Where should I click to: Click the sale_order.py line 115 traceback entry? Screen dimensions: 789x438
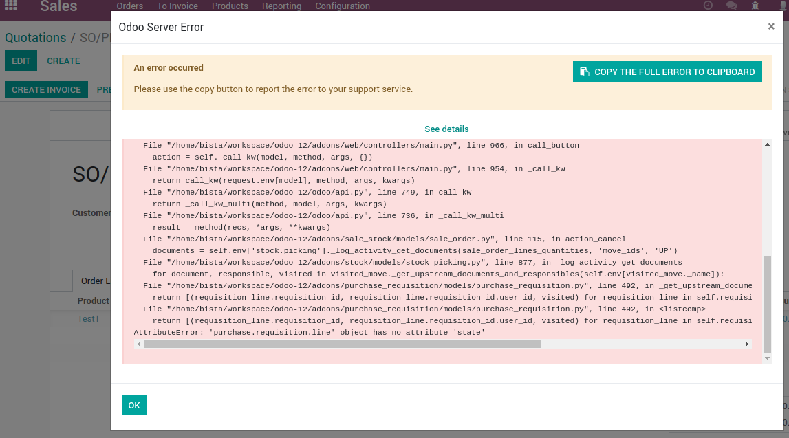(385, 239)
